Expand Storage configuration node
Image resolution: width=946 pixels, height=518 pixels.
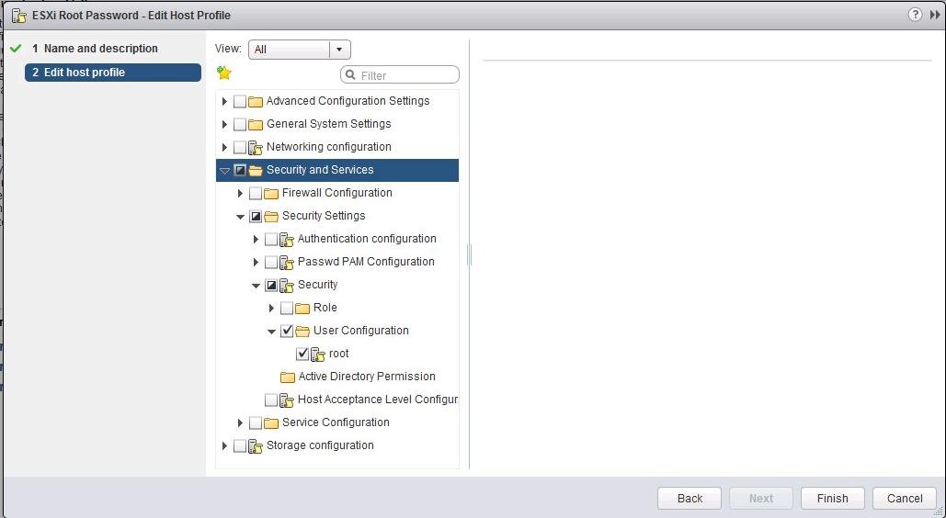(x=224, y=446)
